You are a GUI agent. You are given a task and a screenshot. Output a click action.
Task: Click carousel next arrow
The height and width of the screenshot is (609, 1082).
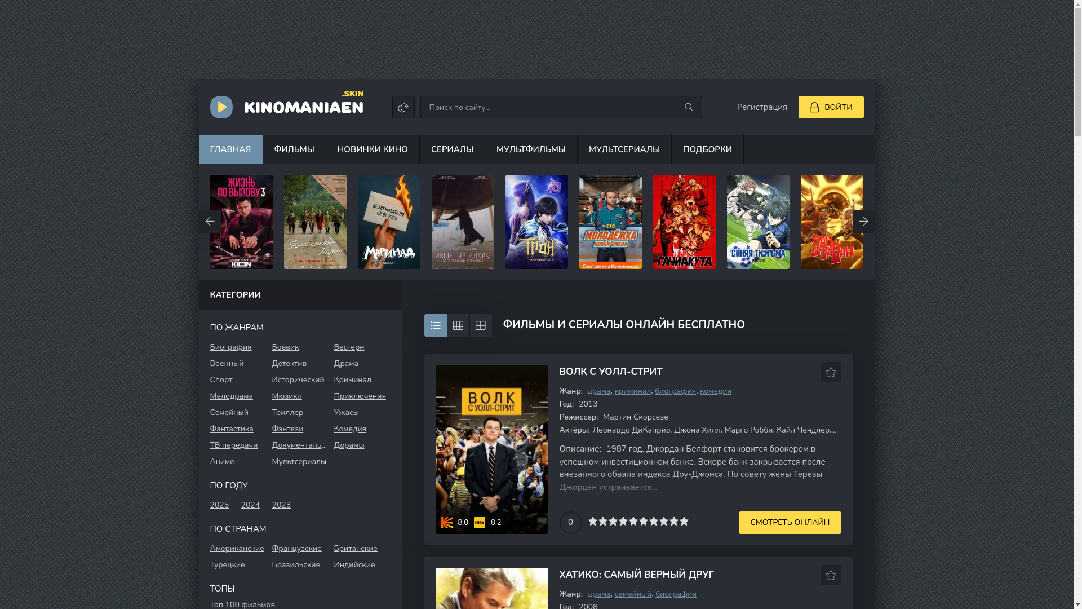pos(863,222)
